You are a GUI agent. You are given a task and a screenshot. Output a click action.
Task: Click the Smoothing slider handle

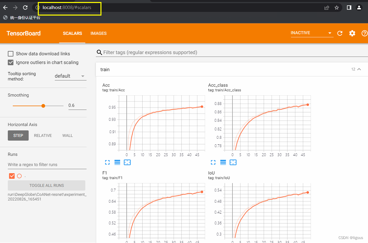pos(43,106)
